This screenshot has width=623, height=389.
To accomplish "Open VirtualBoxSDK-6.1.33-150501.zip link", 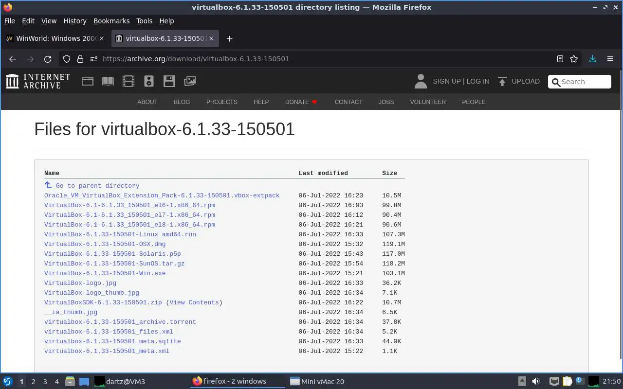I will [x=103, y=302].
